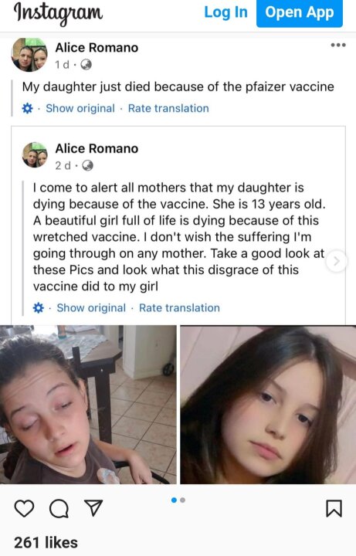The height and width of the screenshot is (556, 356).
Task: Click globe privacy icon beside 2 d
Action: point(87,165)
